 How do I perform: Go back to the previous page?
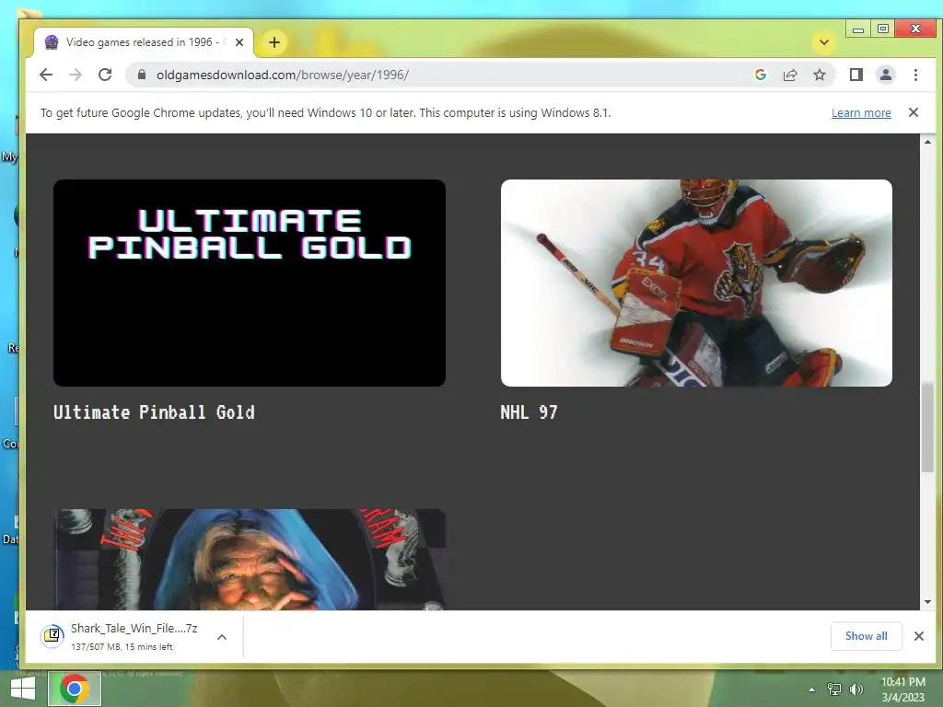(x=46, y=75)
